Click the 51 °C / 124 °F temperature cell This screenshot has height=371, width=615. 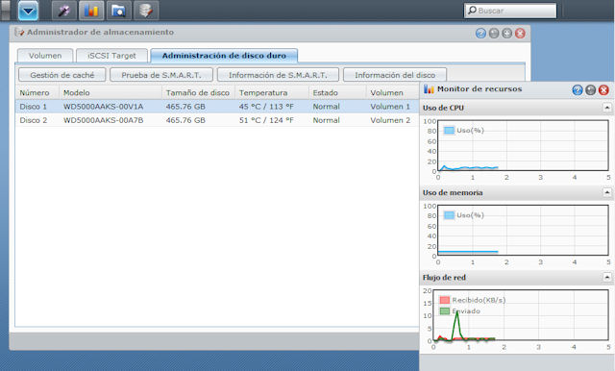coord(266,120)
